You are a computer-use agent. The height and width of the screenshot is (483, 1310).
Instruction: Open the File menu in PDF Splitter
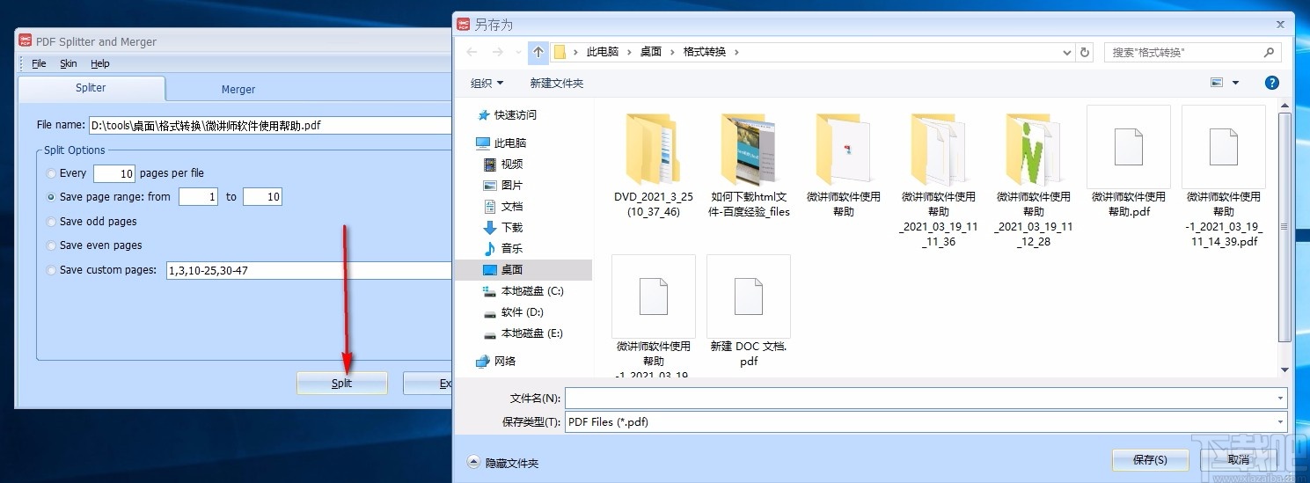click(39, 63)
